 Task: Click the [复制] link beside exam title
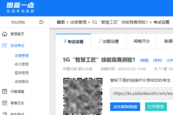(x=157, y=60)
